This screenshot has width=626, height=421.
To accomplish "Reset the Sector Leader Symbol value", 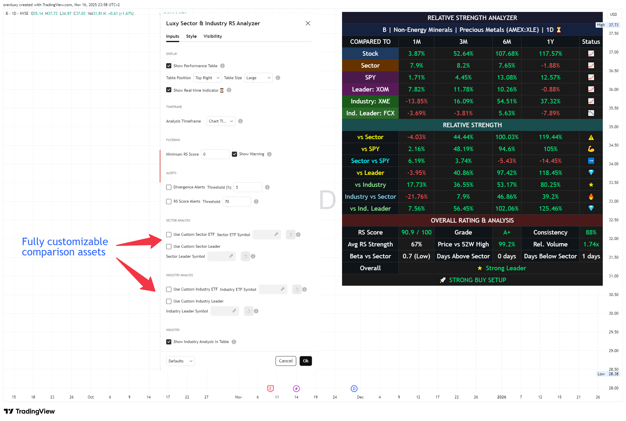I will (246, 256).
